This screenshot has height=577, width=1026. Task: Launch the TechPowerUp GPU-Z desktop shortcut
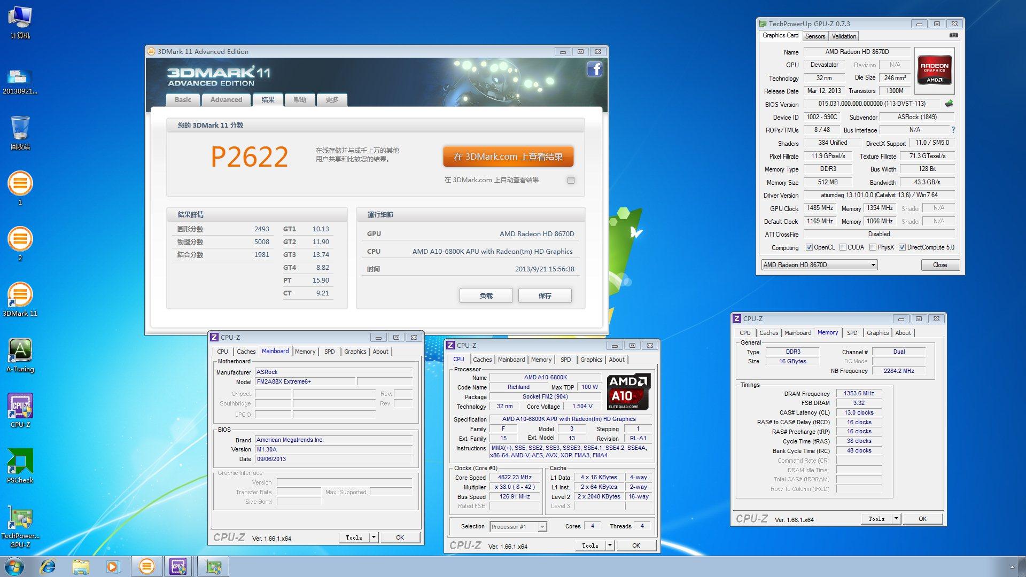20,526
